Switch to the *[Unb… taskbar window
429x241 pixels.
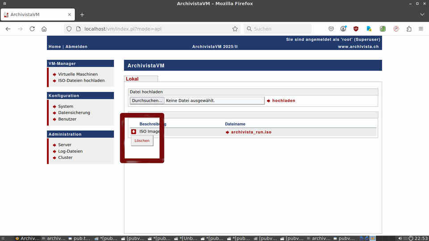point(185,238)
